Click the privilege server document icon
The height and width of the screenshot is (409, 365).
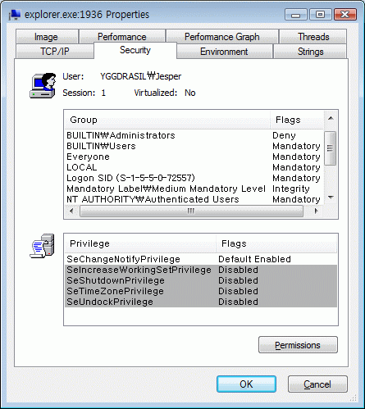tap(42, 246)
